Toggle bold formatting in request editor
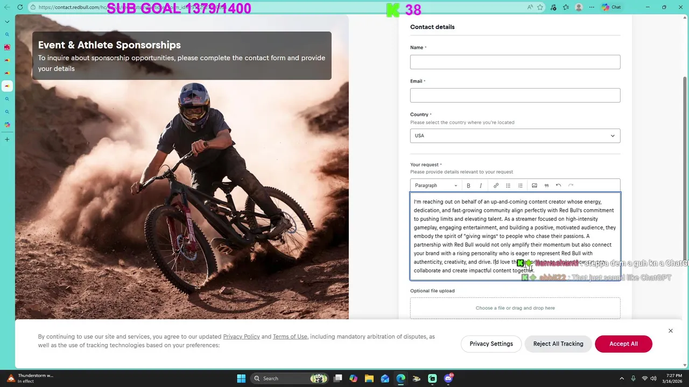The height and width of the screenshot is (387, 689). 468,185
